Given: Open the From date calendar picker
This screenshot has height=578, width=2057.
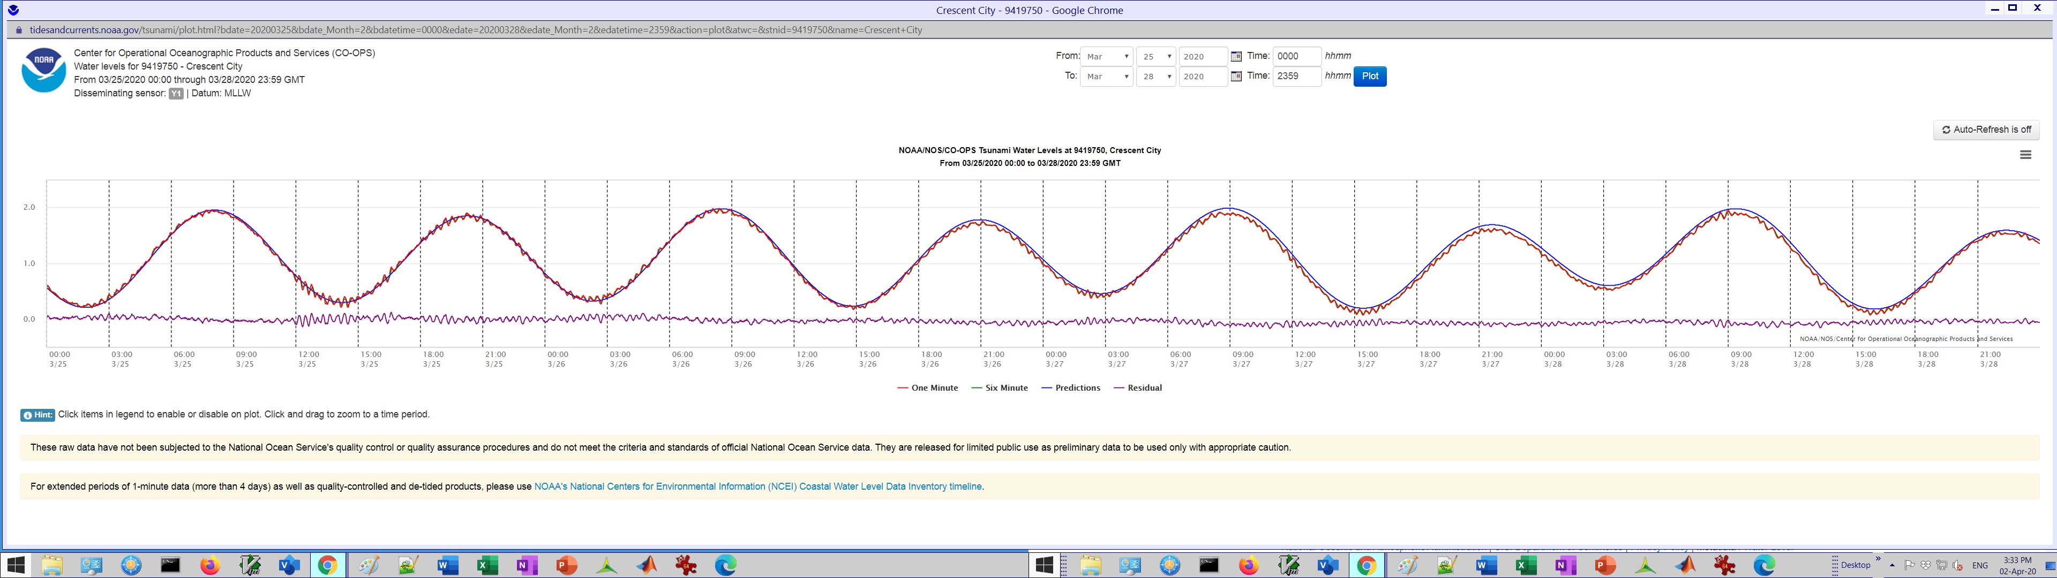Looking at the screenshot, I should click(1235, 57).
